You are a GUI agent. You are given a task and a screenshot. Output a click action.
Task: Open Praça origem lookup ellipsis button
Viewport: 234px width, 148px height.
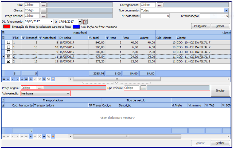[40, 88]
